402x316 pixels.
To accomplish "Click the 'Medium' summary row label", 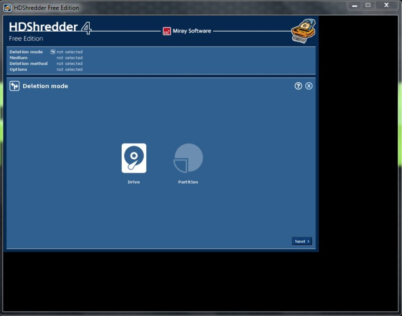I will [19, 58].
